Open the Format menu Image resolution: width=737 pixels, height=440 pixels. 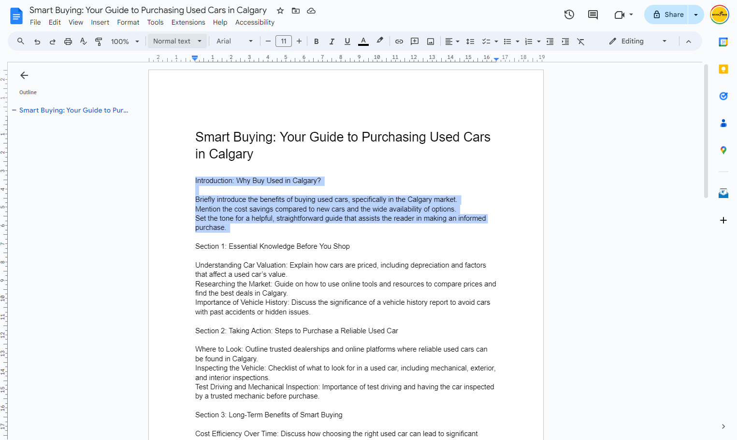pos(128,22)
